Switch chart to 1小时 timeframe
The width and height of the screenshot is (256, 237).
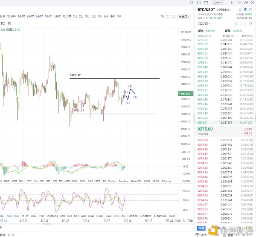pos(21,16)
